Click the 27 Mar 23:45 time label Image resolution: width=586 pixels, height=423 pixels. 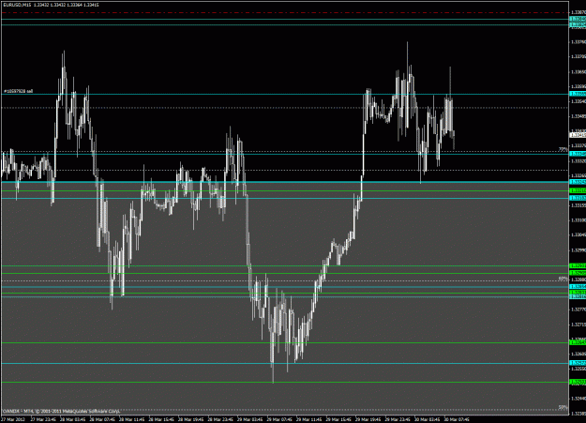pyautogui.click(x=43, y=419)
